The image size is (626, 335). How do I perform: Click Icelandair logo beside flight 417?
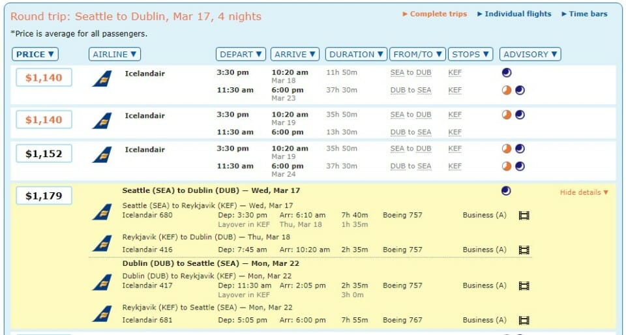(x=102, y=282)
